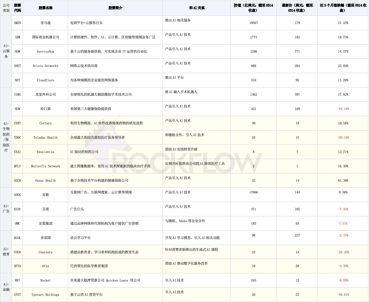Select latest price value 771
Image resolution: width=369 pixels, height=302 pixels.
(x=297, y=51)
